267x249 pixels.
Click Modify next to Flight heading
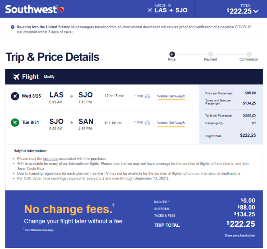click(49, 77)
